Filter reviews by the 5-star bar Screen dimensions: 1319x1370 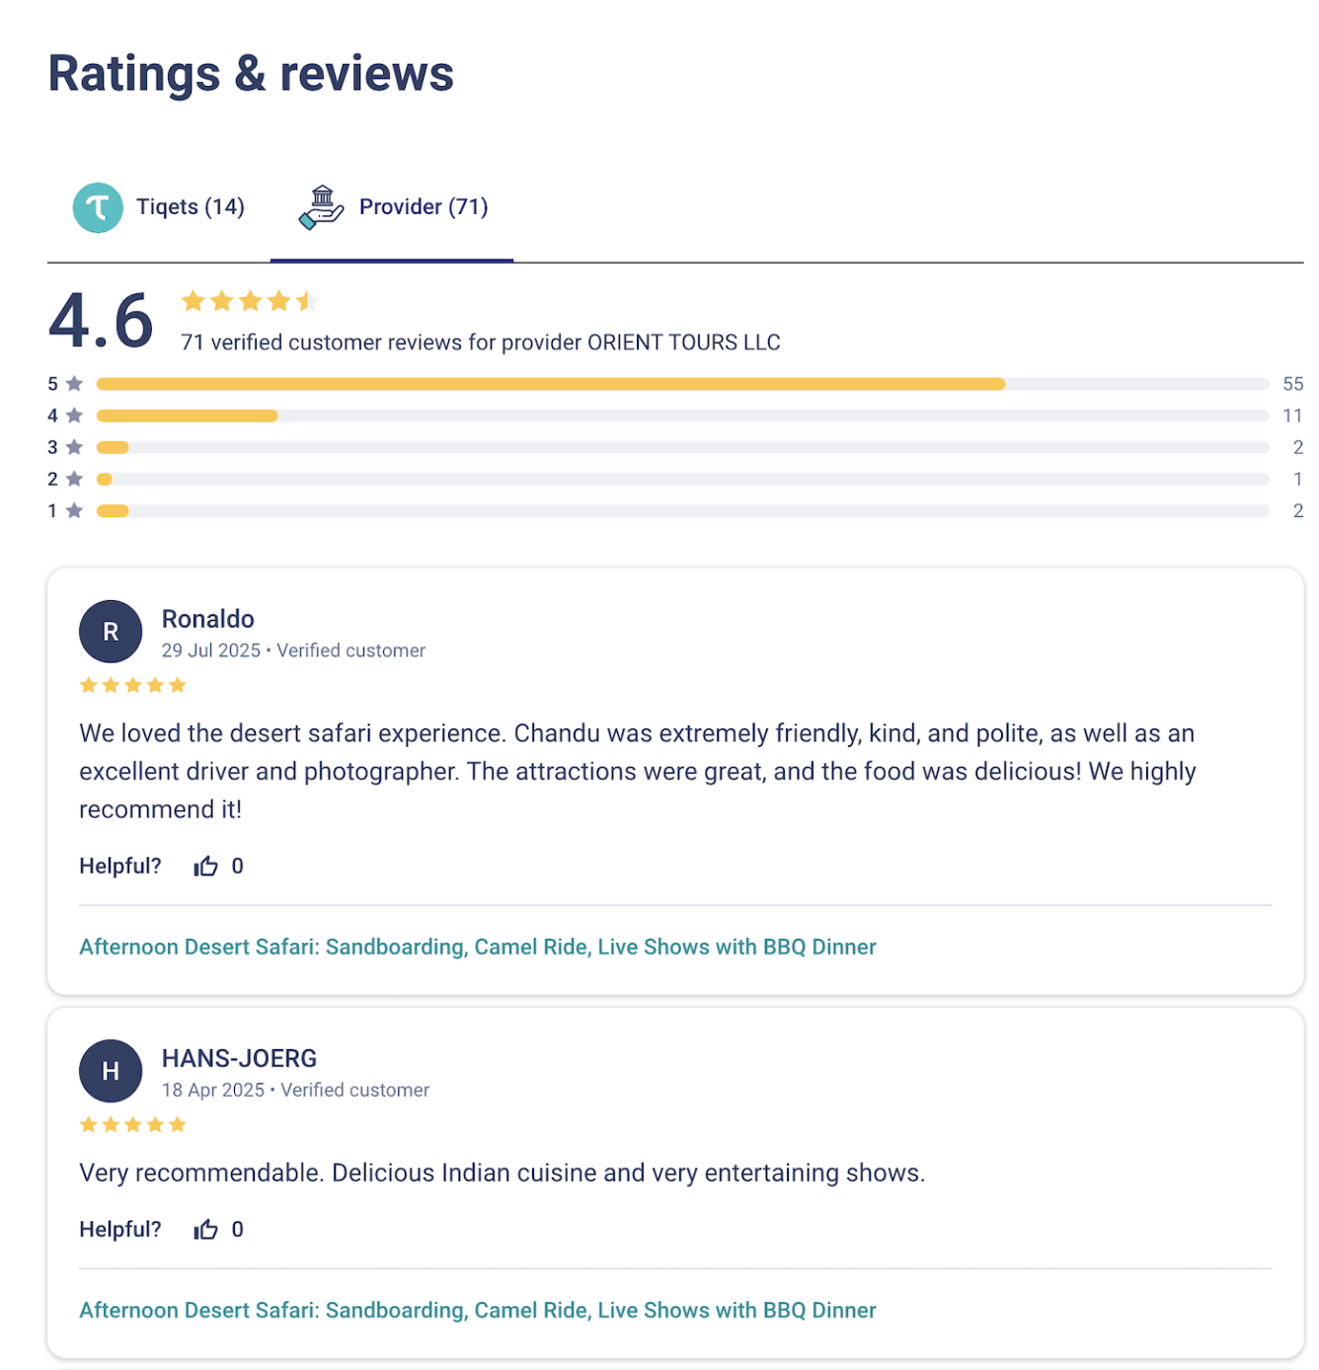(682, 384)
